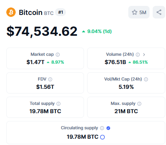Click the #1 rank badge
The width and height of the screenshot is (166, 145).
pyautogui.click(x=60, y=12)
